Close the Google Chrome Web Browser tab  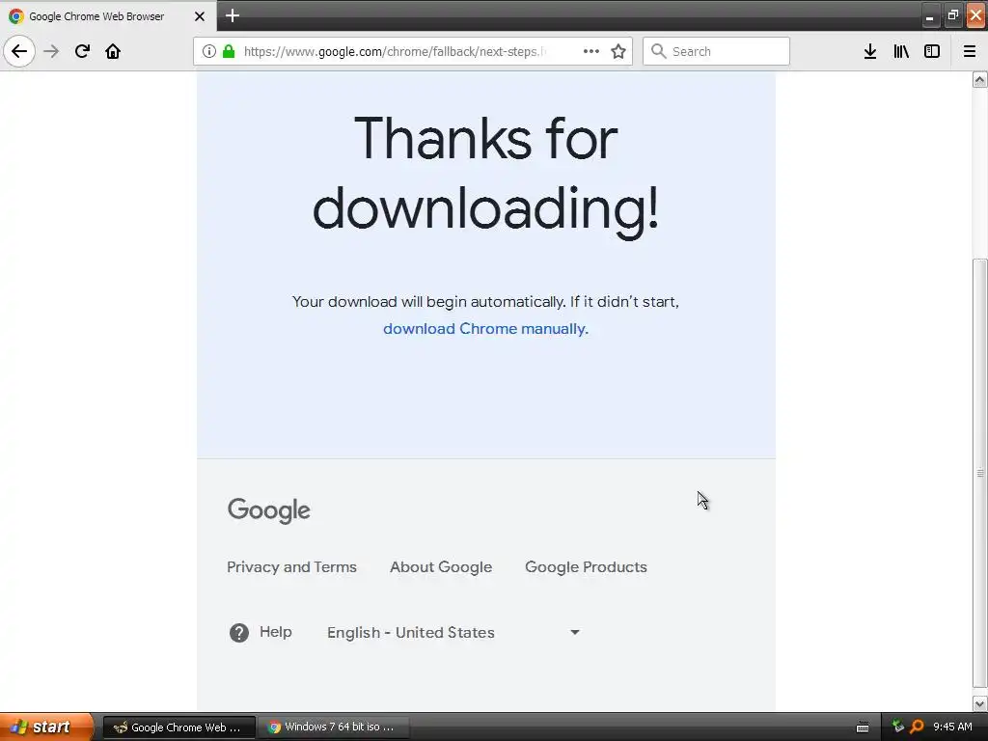(x=200, y=16)
